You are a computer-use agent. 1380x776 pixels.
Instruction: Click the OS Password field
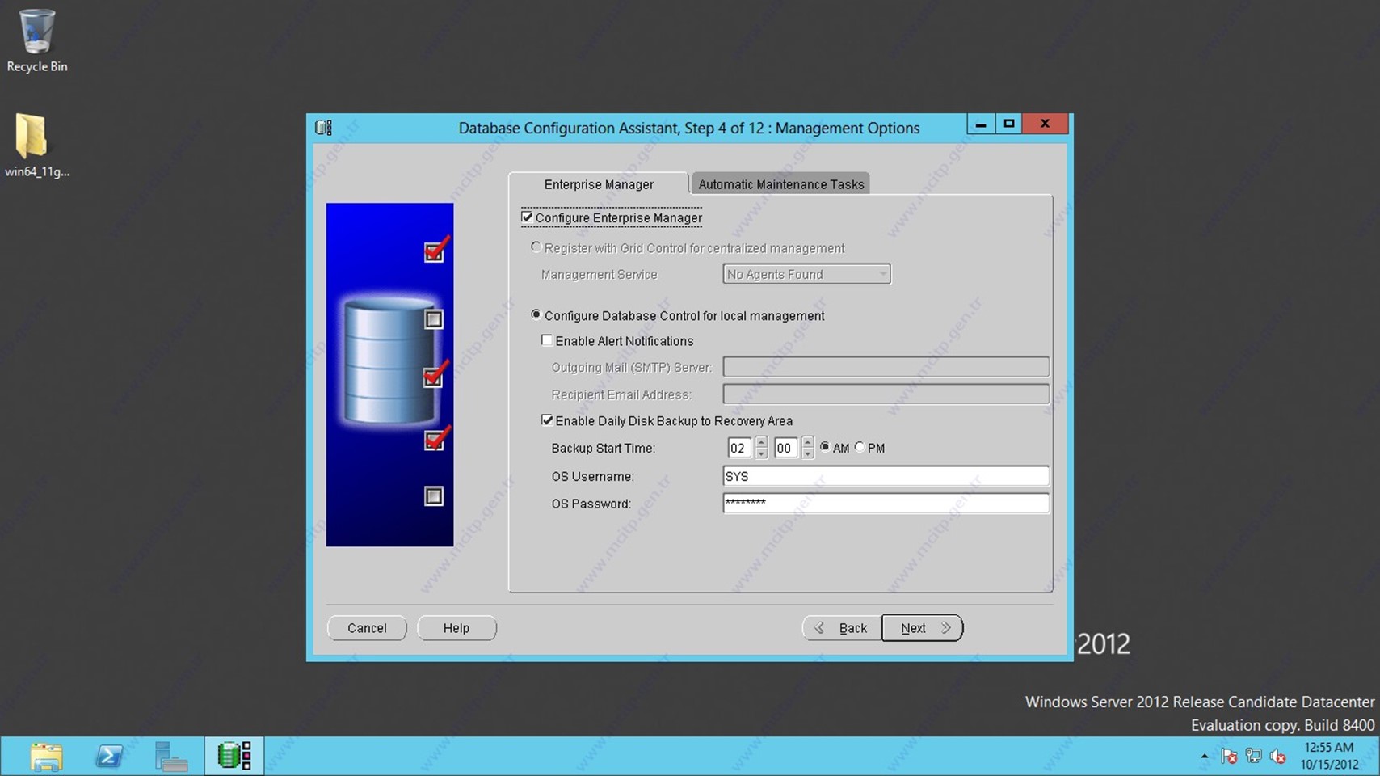pyautogui.click(x=886, y=503)
